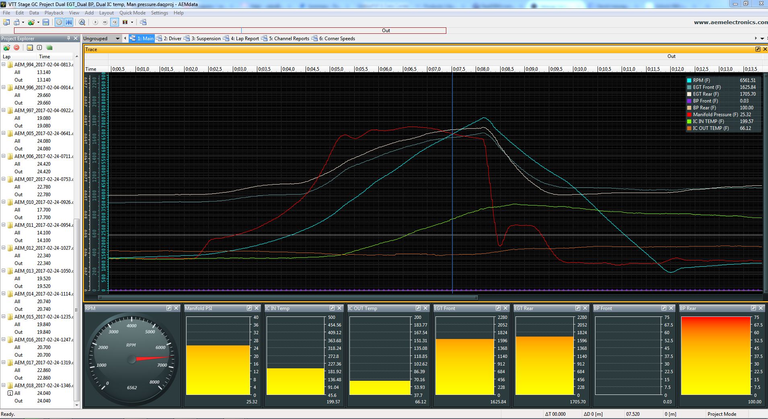Toggle loop playback button
768x419 pixels.
115,22
